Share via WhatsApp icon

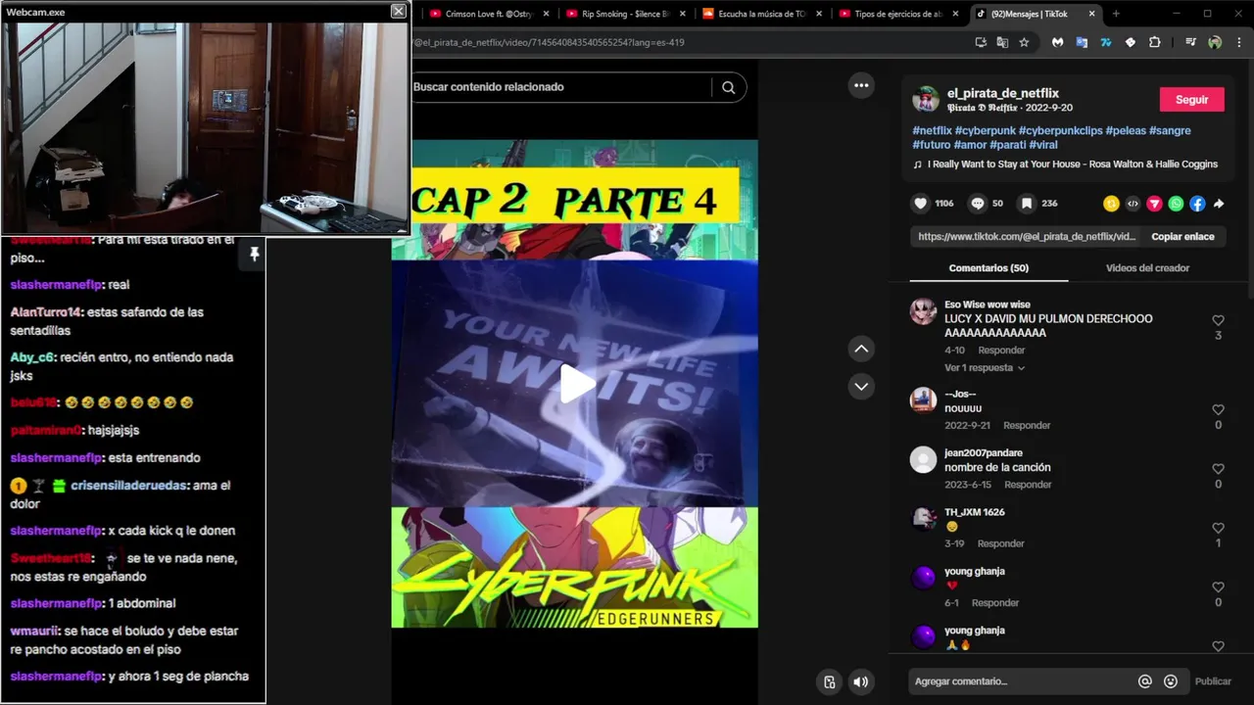(1176, 204)
